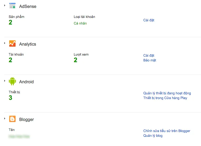
Task: Click the Blogger logo icon
Action: pos(12,119)
